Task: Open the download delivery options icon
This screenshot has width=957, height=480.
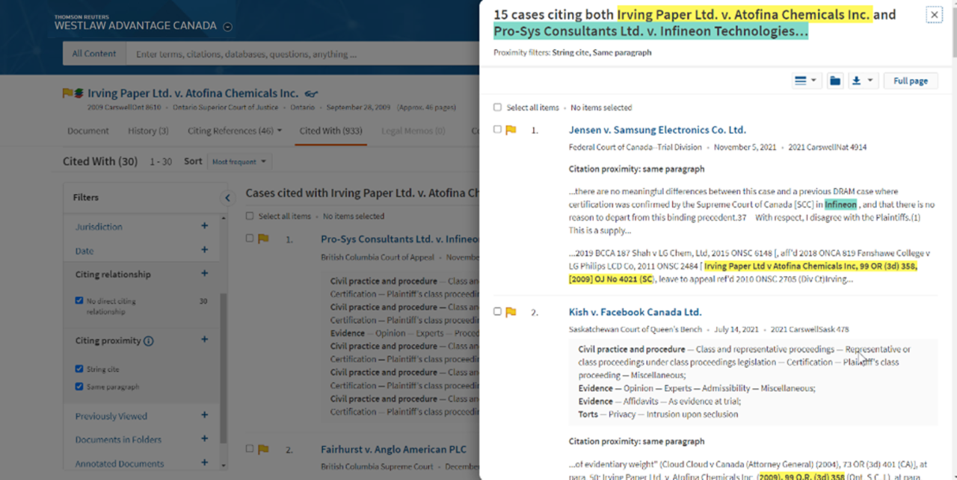Action: point(862,81)
